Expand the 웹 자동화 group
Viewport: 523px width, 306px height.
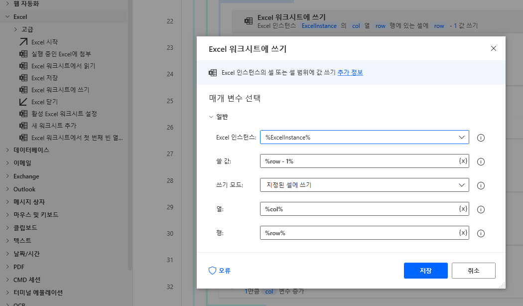click(x=7, y=3)
